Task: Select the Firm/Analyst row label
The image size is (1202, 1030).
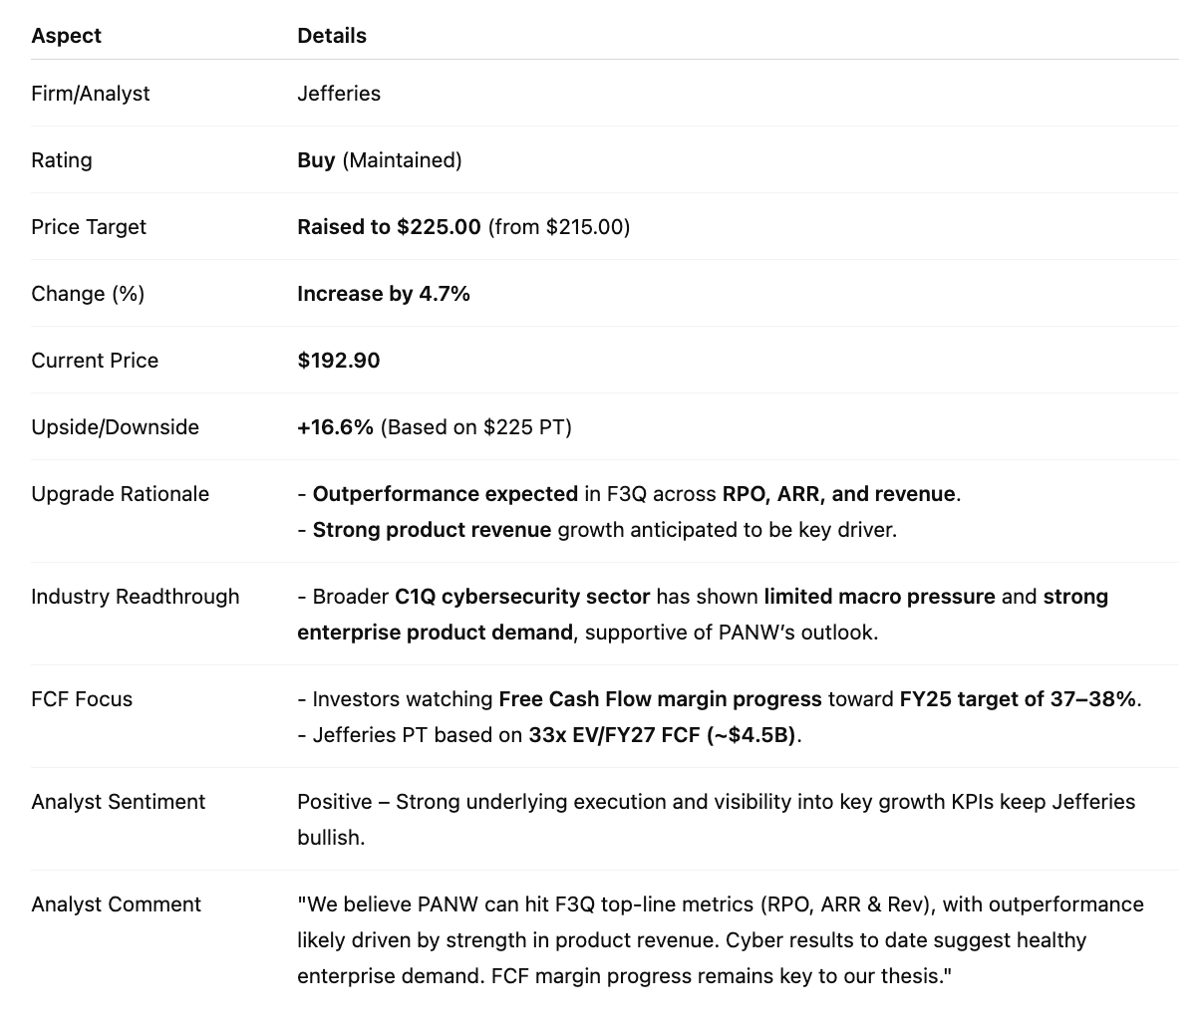Action: [91, 94]
